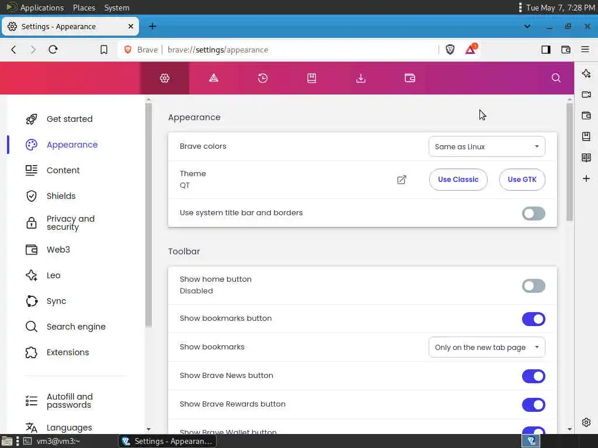The image size is (598, 448).
Task: Open hamburger main menu
Action: pos(585,49)
